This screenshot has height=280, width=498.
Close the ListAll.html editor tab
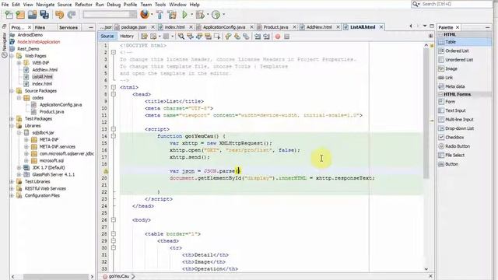(381, 27)
